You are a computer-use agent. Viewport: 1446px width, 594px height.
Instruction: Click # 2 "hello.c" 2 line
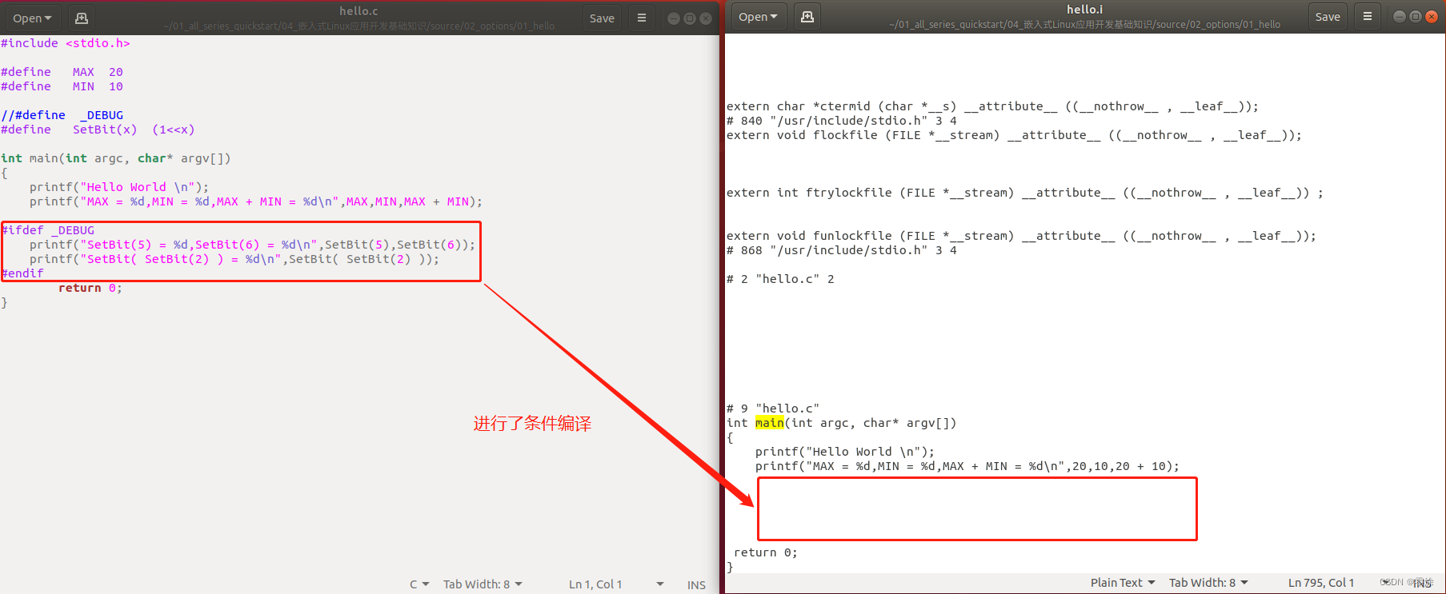coord(780,279)
